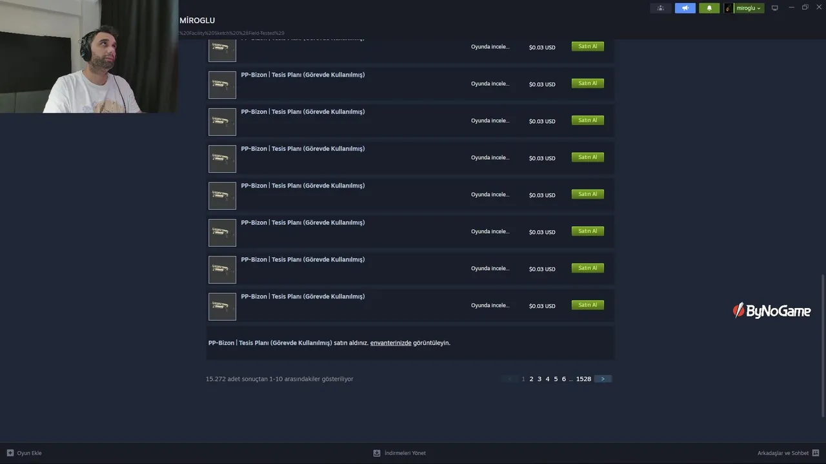Enter Big Picture mode via monitor icon
Viewport: 826px width, 464px height.
(775, 8)
